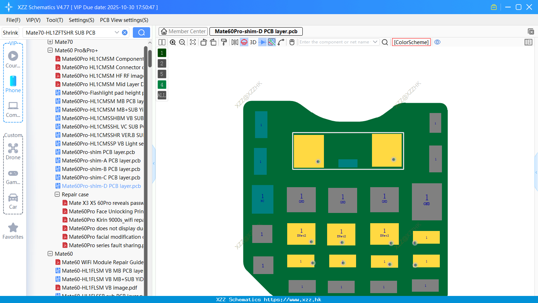
Task: Open the VIP(V) menu
Action: coord(33,20)
